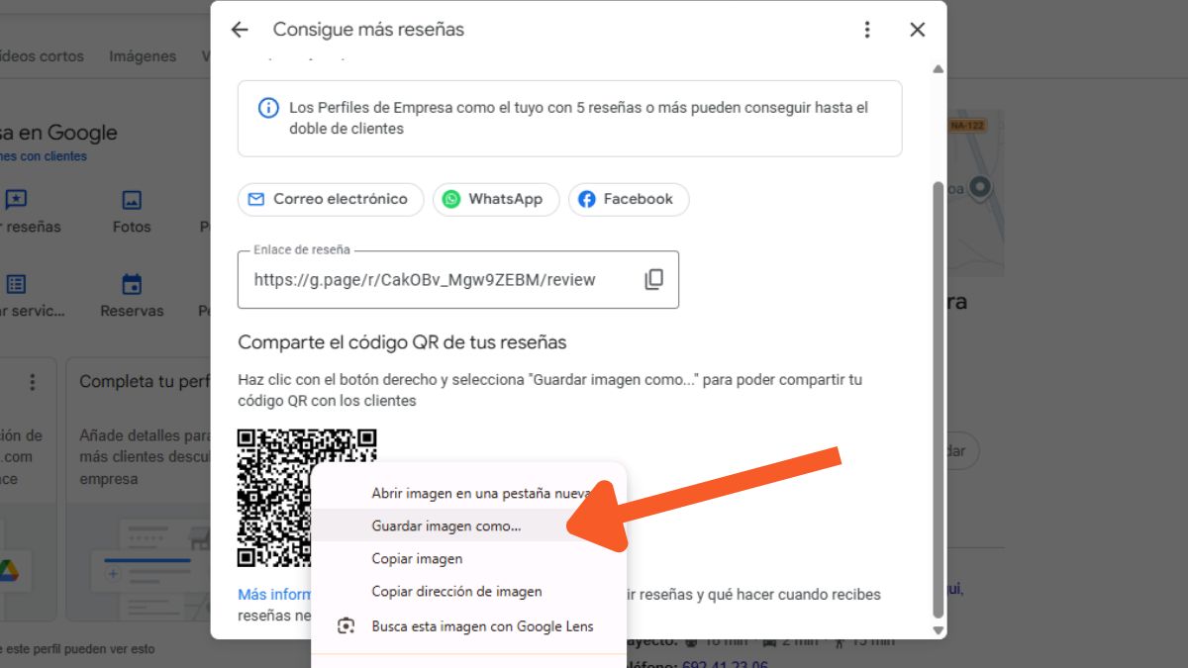
Task: Share via Correo electrónico button
Action: (x=331, y=199)
